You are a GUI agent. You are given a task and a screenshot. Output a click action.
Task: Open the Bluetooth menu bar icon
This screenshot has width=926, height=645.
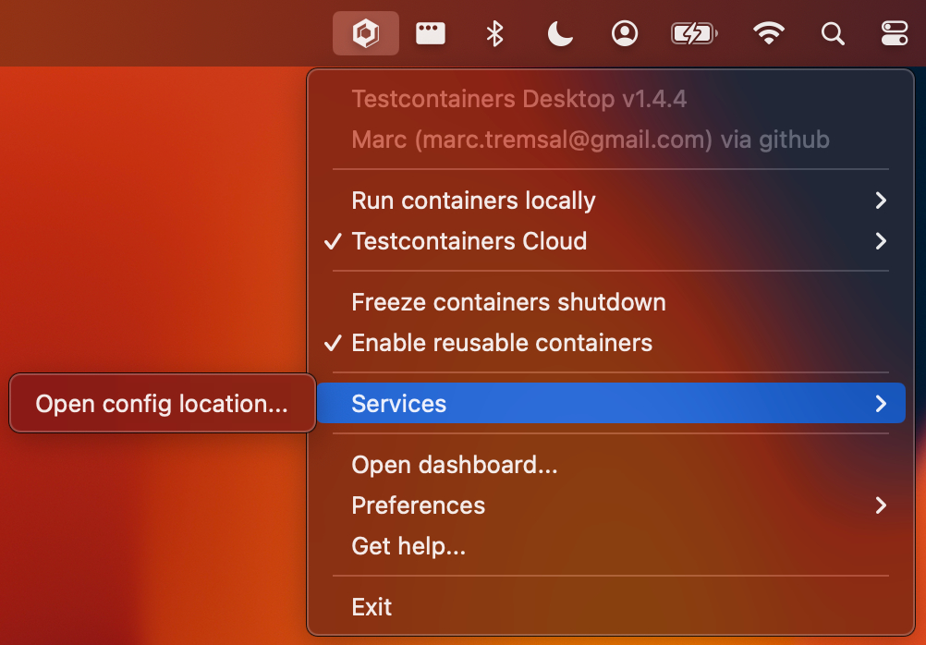[494, 33]
